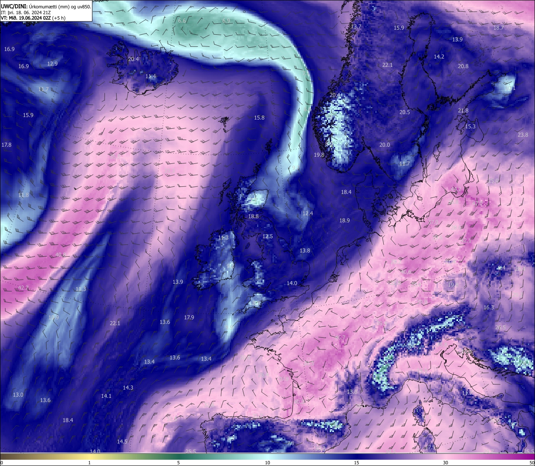Image resolution: width=535 pixels, height=466 pixels.
Task: Click the 18.7 value label
Action: click(499, 28)
